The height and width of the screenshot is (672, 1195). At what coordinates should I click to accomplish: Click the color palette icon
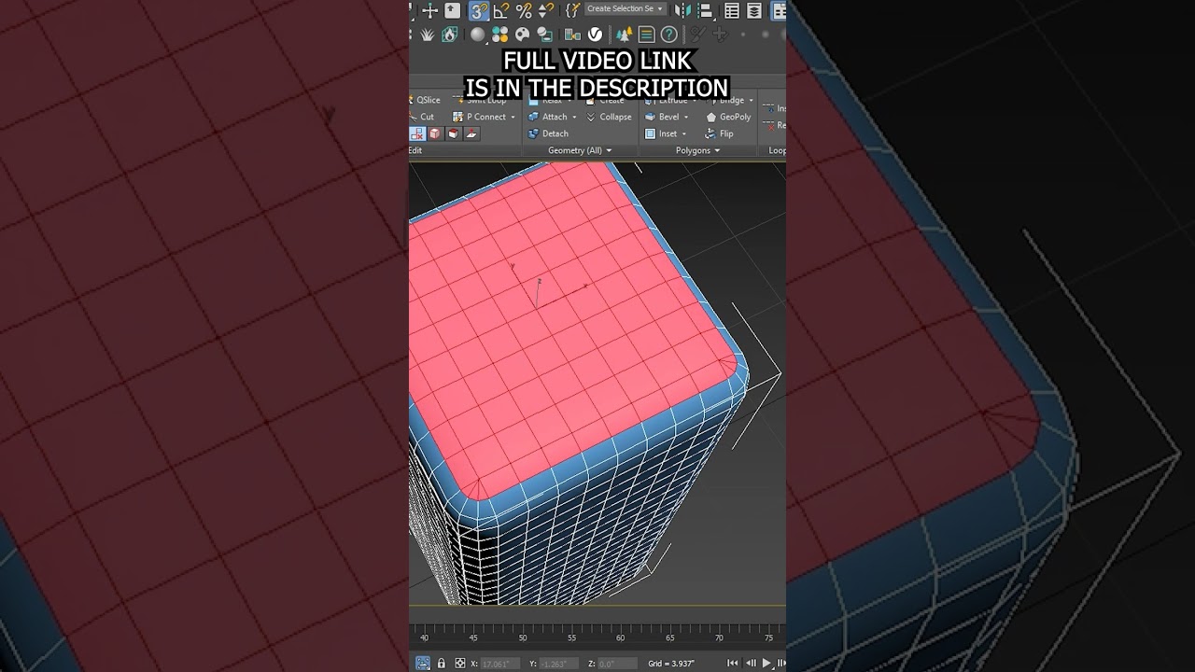point(522,35)
